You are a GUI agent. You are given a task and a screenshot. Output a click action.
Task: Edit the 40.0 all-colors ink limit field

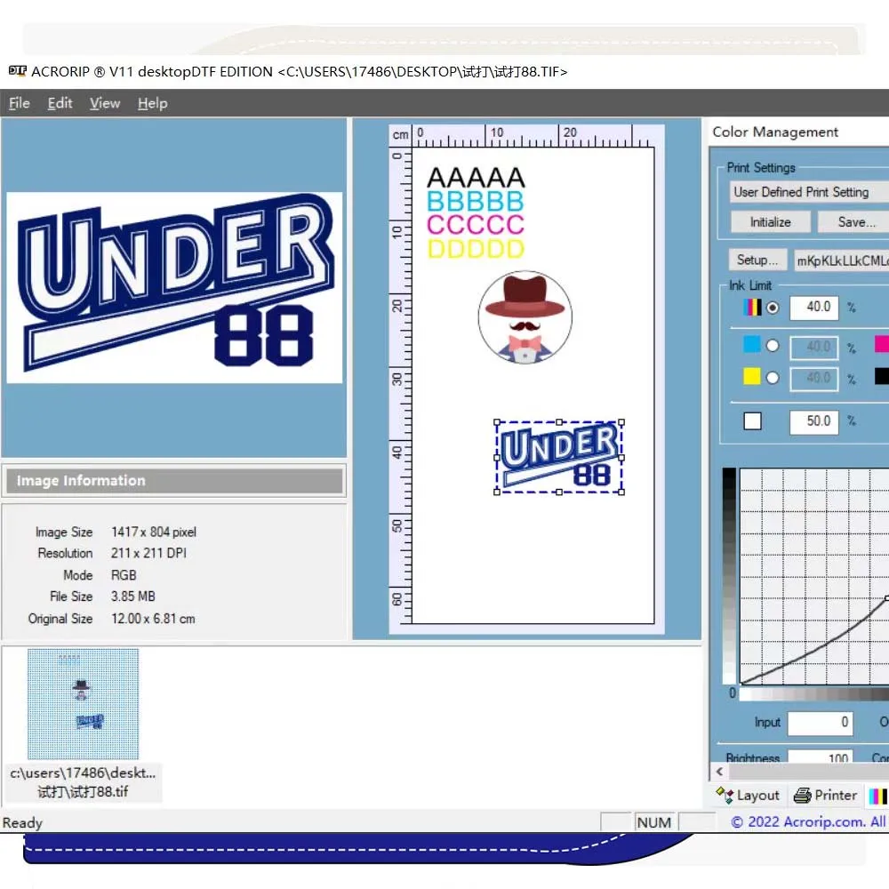[x=814, y=308]
